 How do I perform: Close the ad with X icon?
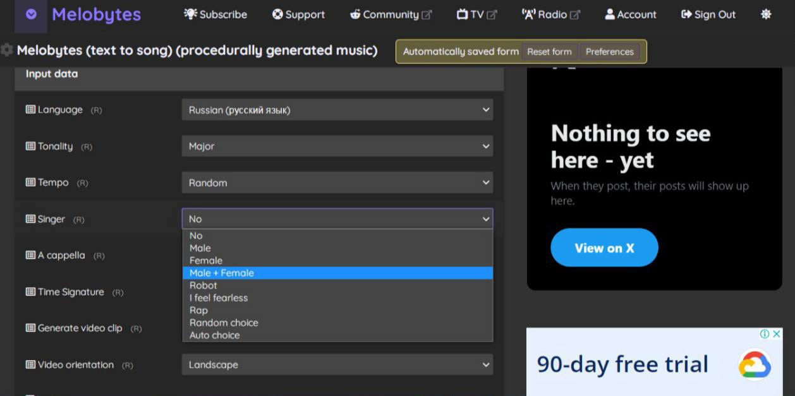[x=776, y=334]
